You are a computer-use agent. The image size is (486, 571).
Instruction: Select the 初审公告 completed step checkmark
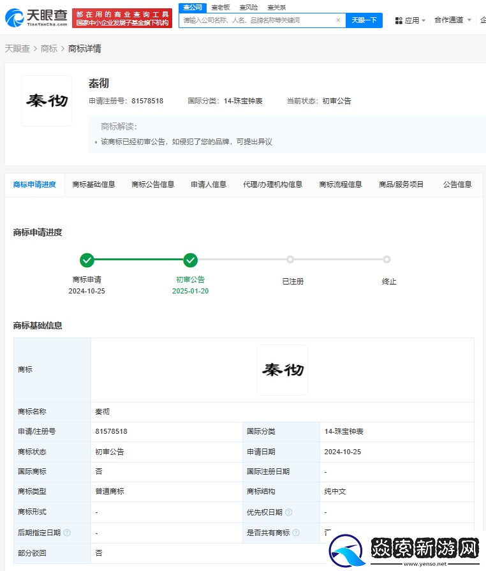click(x=191, y=260)
